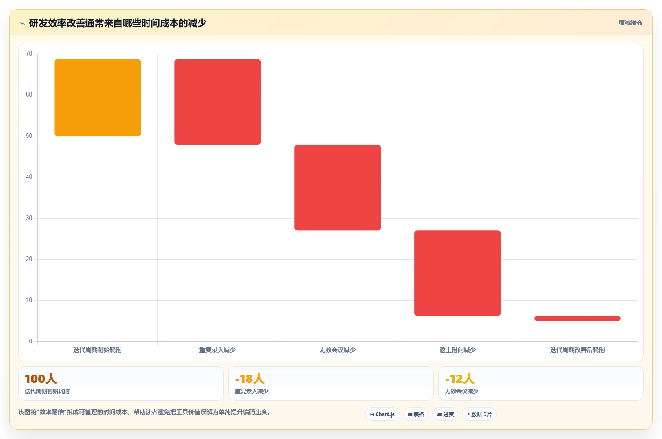Click the -18人 重复录入减少 stat card
The width and height of the screenshot is (662, 439).
331,383
